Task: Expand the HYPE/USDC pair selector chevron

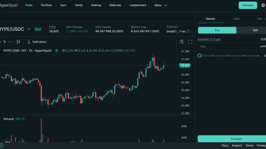Action: [x=29, y=29]
